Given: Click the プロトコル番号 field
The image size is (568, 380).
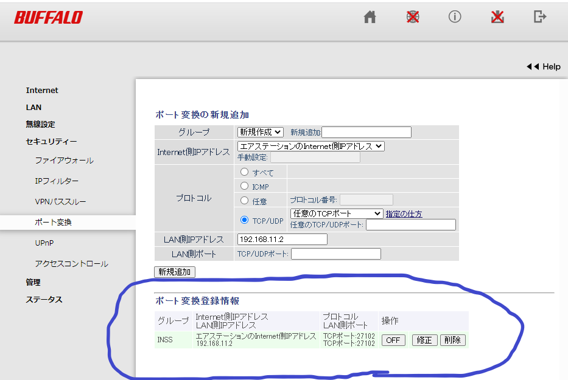Looking at the screenshot, I should click(x=366, y=200).
